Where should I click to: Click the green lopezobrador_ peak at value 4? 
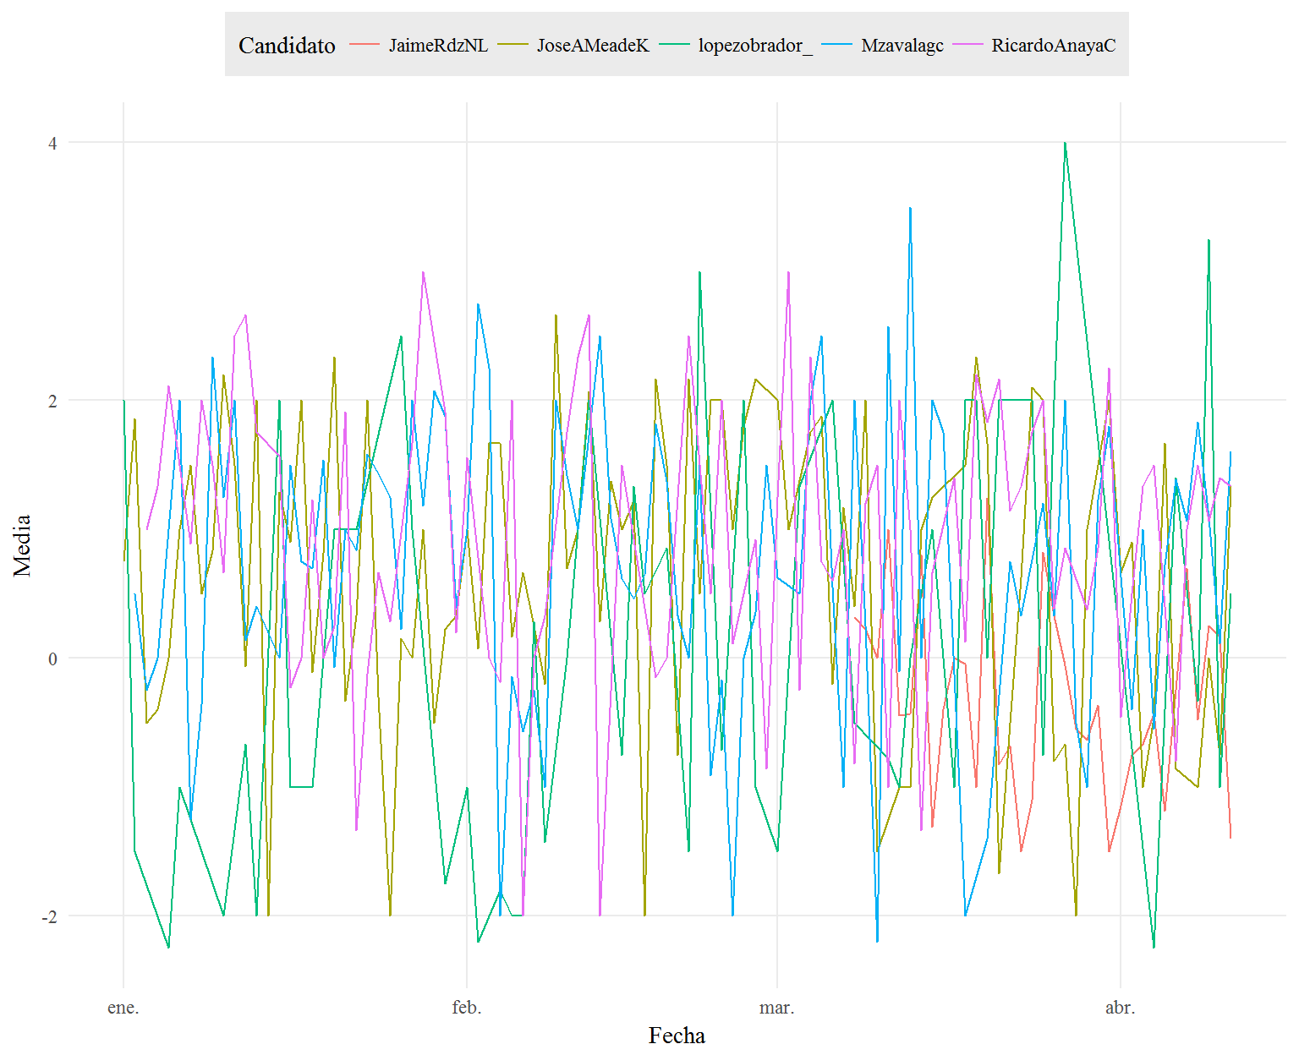(1065, 144)
